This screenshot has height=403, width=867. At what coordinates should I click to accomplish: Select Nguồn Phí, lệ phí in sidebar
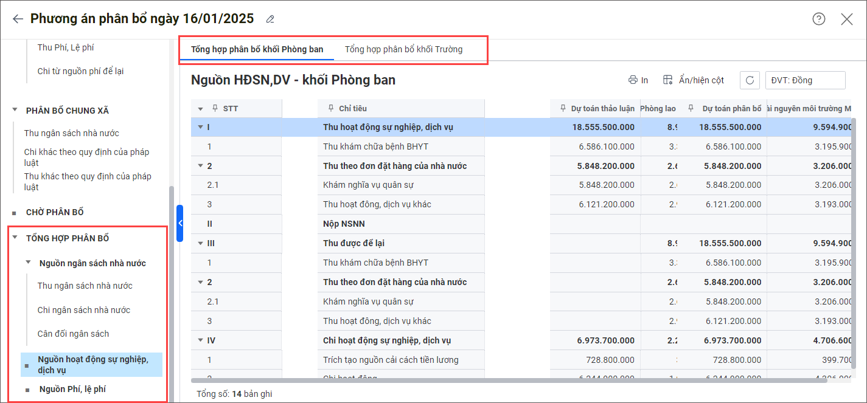tap(72, 389)
